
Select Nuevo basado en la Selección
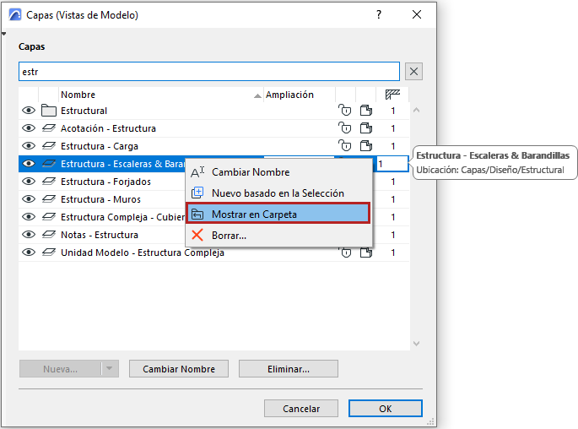(x=278, y=193)
